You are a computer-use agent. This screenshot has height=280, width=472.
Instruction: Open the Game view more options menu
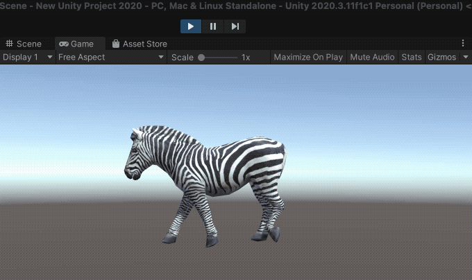(463, 44)
